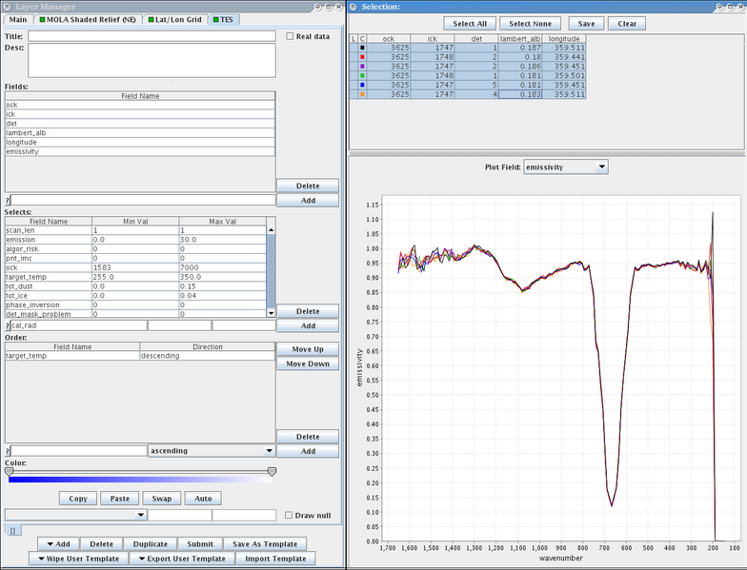
Task: Click the orange color square in selection table
Action: [x=362, y=94]
